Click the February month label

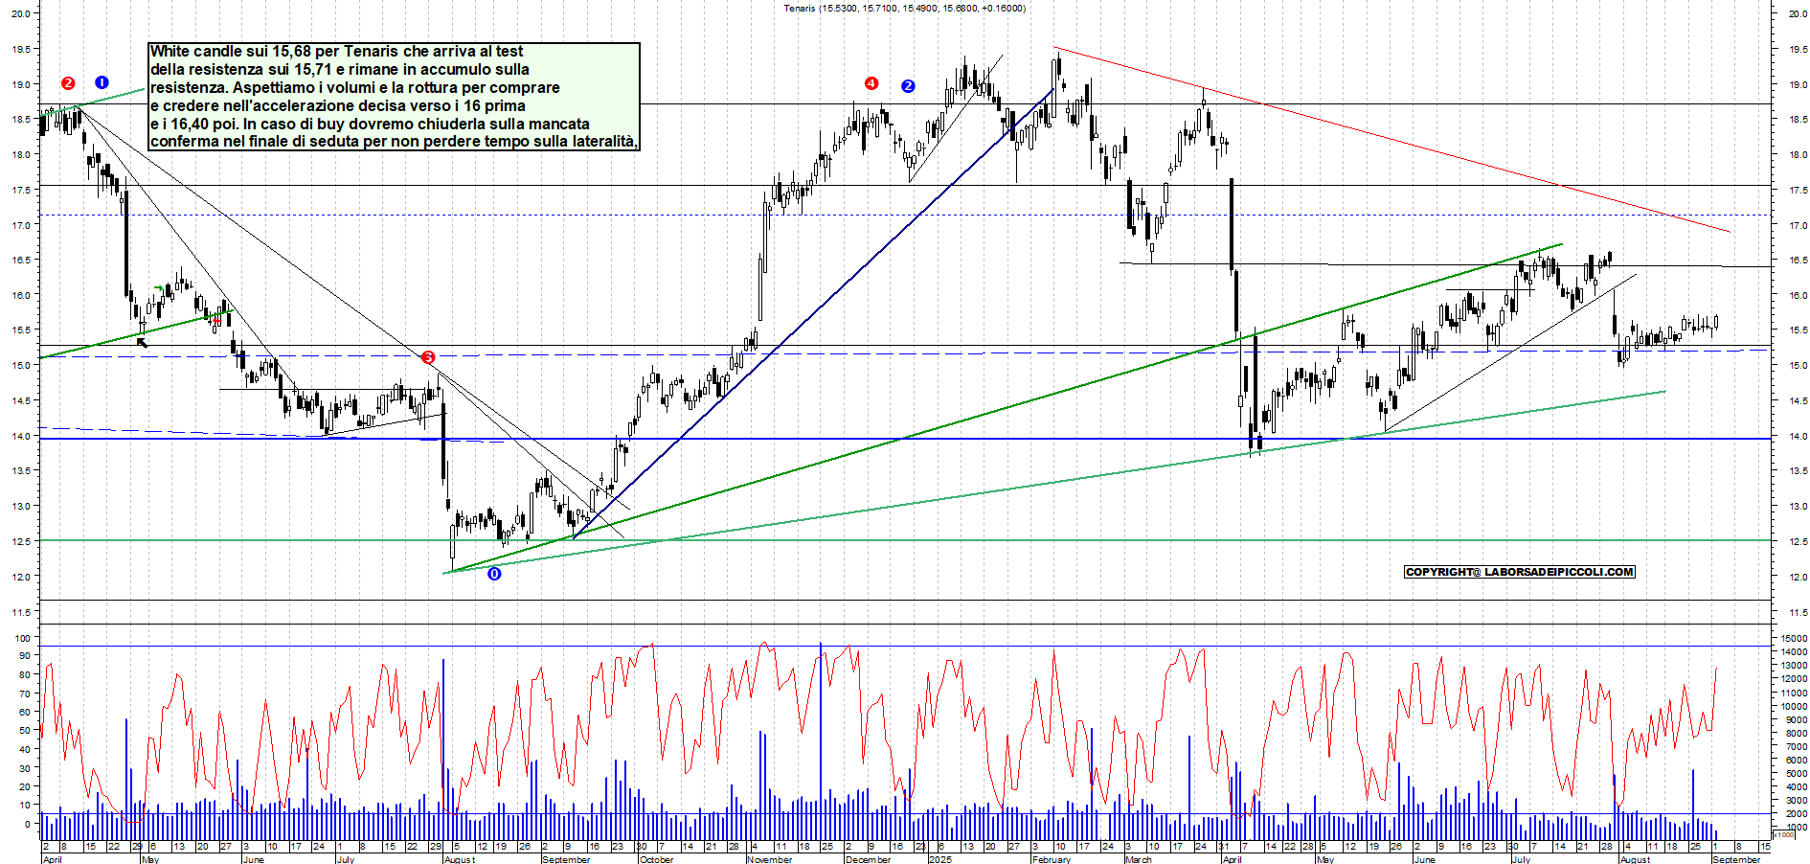click(1051, 859)
